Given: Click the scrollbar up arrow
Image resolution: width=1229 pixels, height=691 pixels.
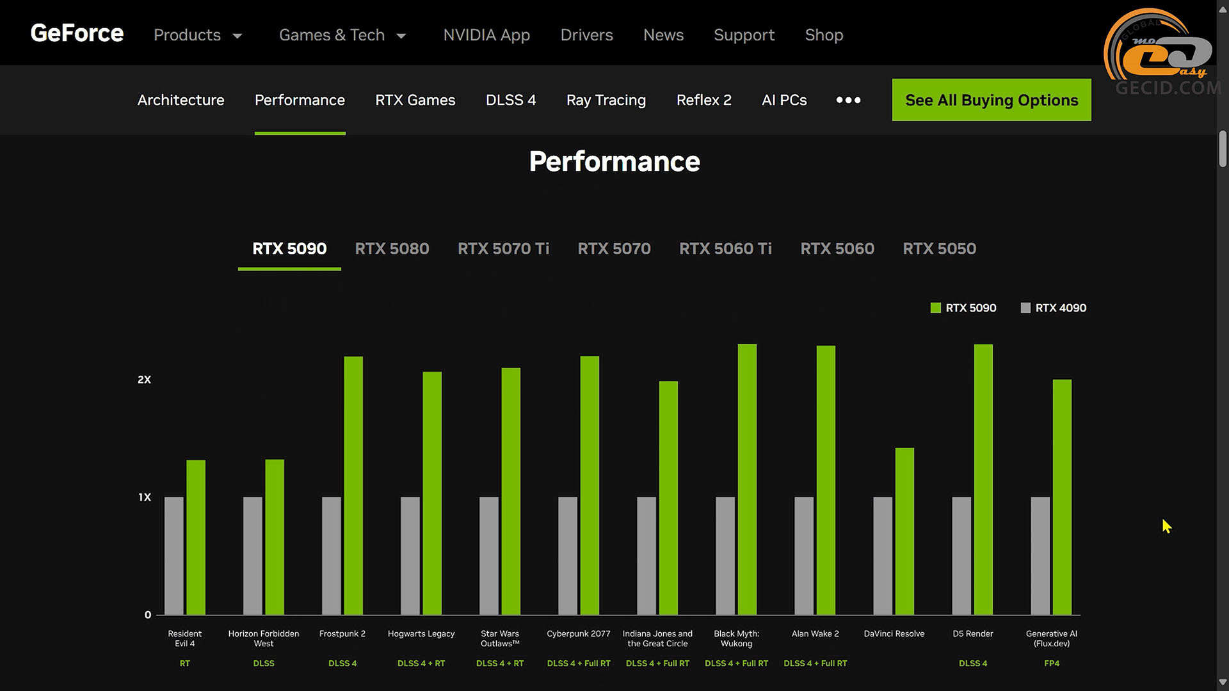Looking at the screenshot, I should coord(1223,9).
